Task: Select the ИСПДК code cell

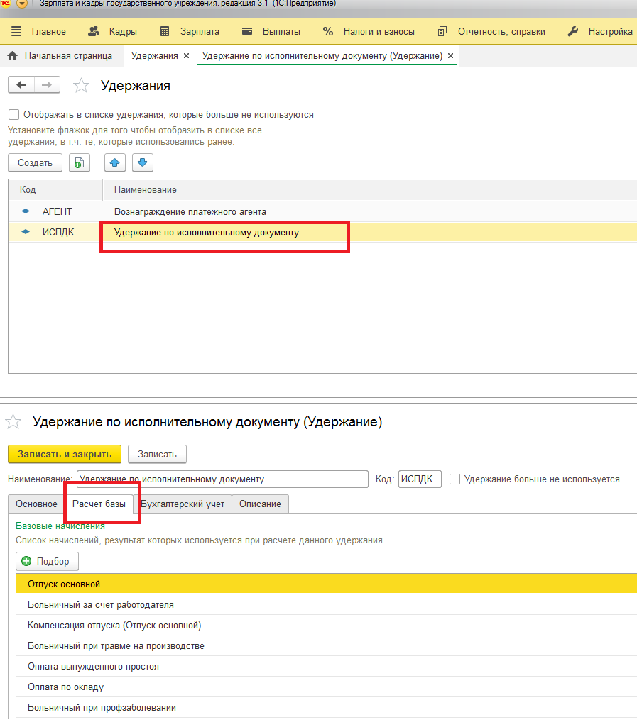Action: (x=58, y=232)
